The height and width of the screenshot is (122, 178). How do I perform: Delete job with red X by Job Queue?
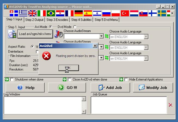coord(170,105)
